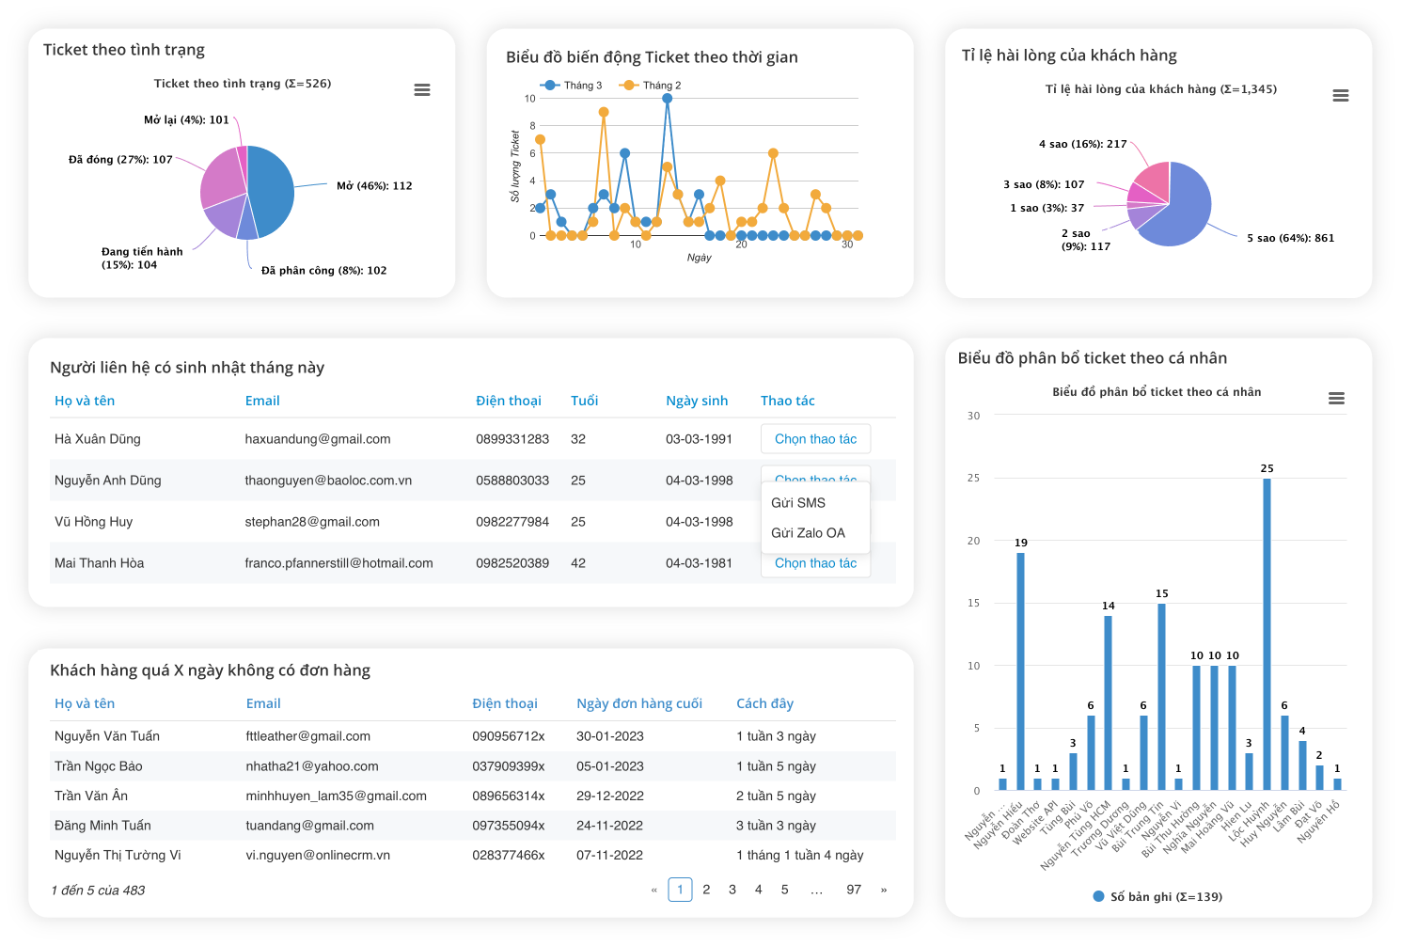The width and height of the screenshot is (1401, 946).
Task: Go to page 2 of customer list
Action: pyautogui.click(x=706, y=890)
